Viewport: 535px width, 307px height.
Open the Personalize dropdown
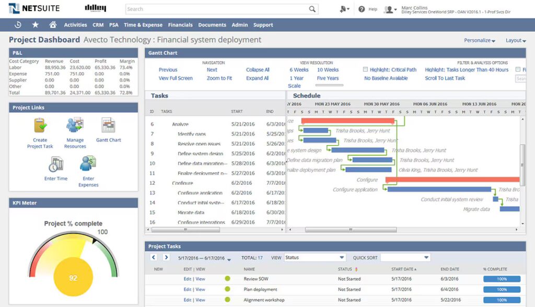tap(480, 40)
